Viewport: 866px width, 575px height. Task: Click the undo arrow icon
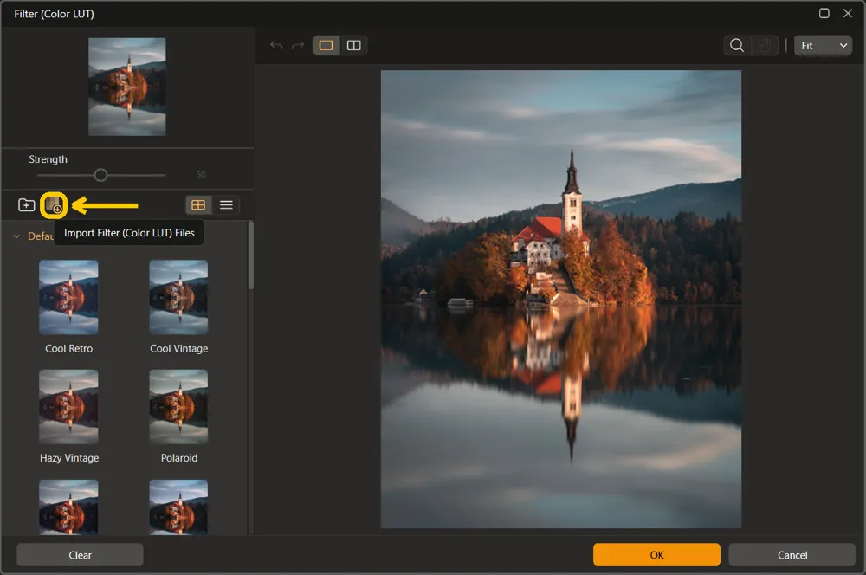pos(276,45)
